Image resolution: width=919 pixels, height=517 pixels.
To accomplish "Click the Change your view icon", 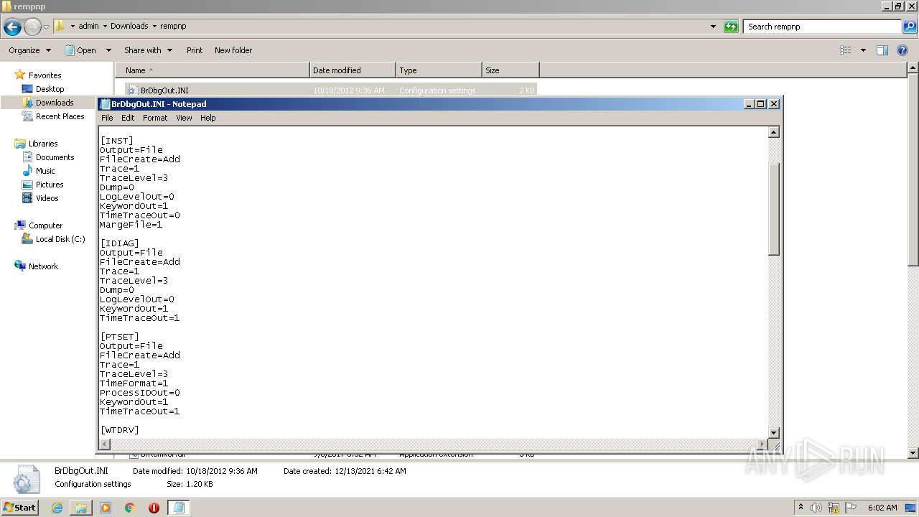I will pos(846,50).
